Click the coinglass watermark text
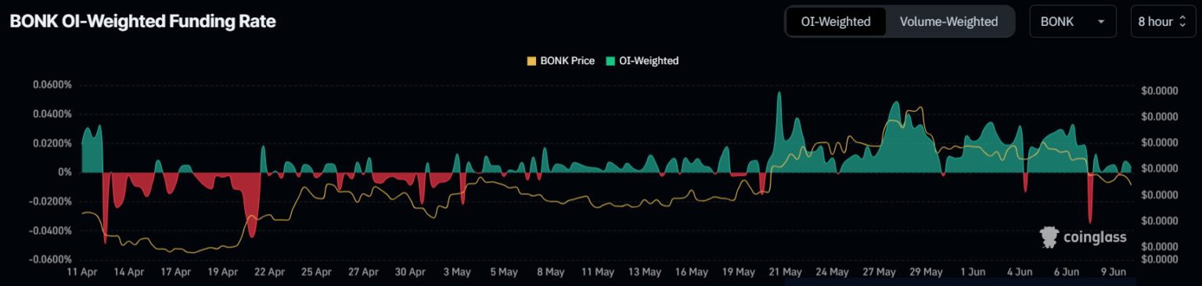This screenshot has height=286, width=1202. click(1095, 238)
